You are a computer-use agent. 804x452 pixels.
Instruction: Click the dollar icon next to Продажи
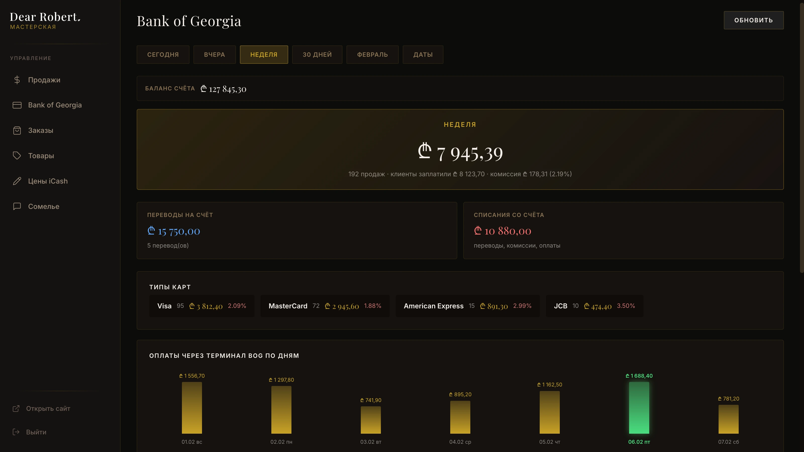click(x=17, y=80)
